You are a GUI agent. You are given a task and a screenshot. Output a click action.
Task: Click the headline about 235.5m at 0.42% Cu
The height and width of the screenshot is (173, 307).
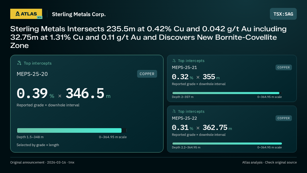(148, 37)
